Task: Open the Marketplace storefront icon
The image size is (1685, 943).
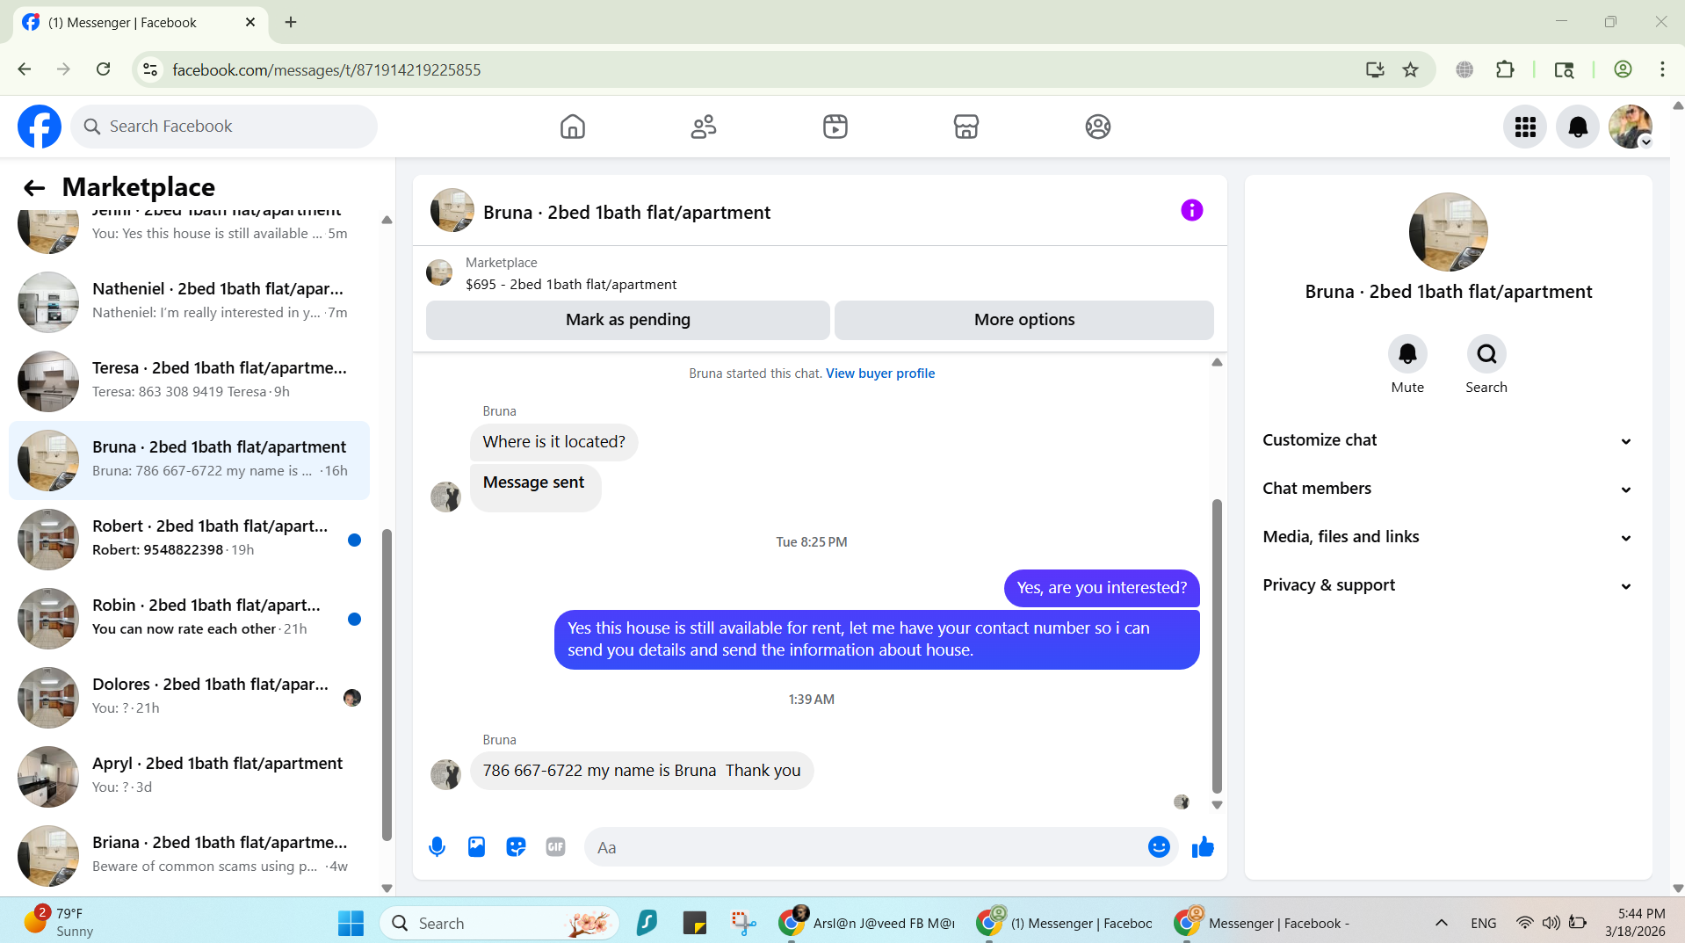Action: pos(966,127)
